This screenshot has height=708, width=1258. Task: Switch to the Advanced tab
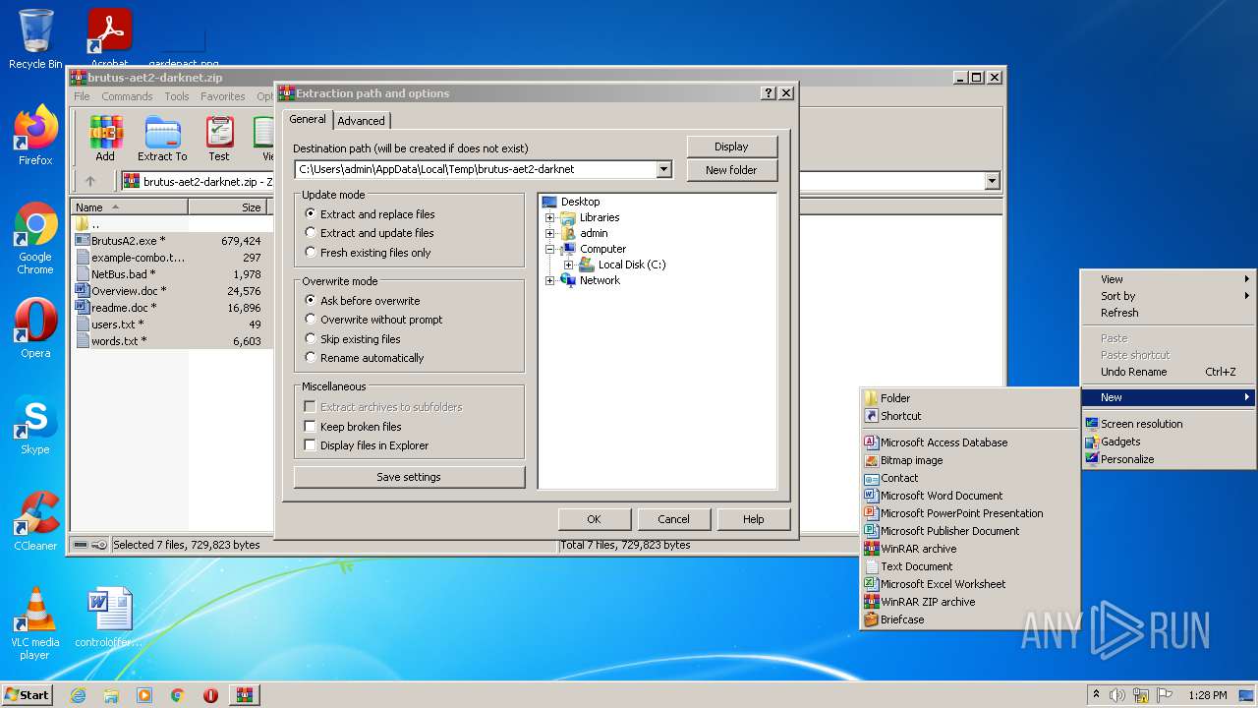(x=362, y=121)
